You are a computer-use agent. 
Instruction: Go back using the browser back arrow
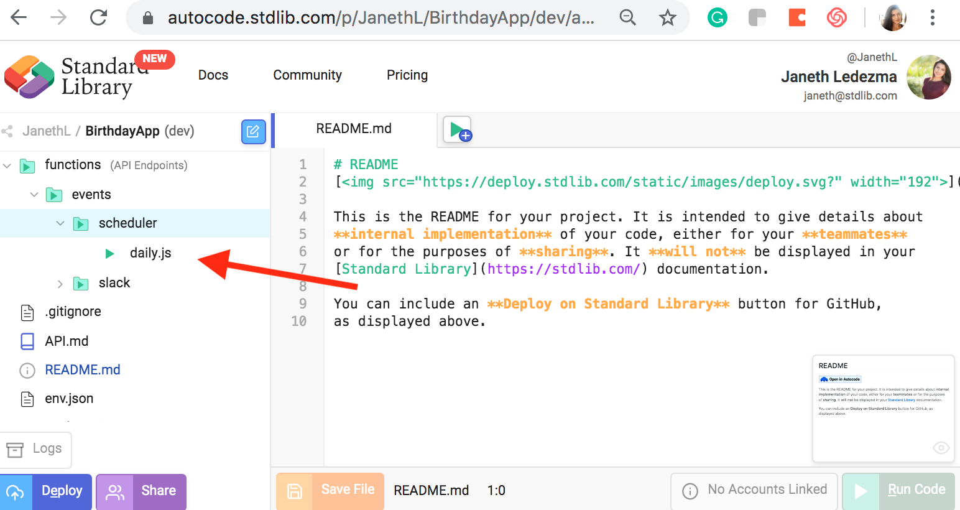tap(19, 17)
